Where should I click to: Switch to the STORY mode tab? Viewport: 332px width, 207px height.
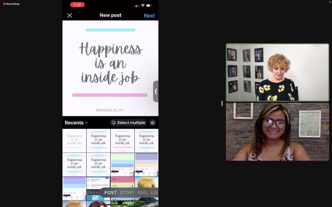click(127, 193)
